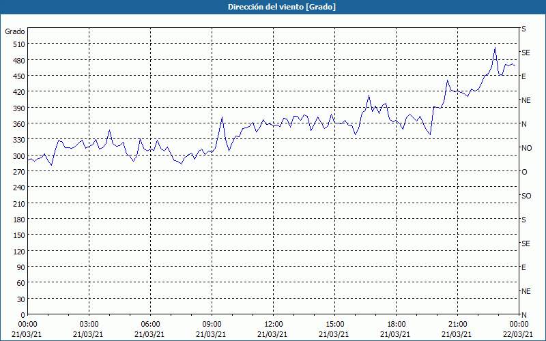Select the 180 value on the degree axis
Viewport: 546px width, 341px height.
(x=19, y=220)
